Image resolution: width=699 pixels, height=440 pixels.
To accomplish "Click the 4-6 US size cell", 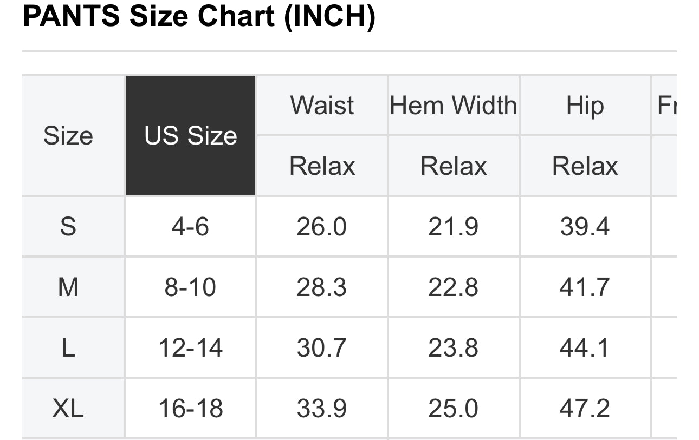I will 191,226.
